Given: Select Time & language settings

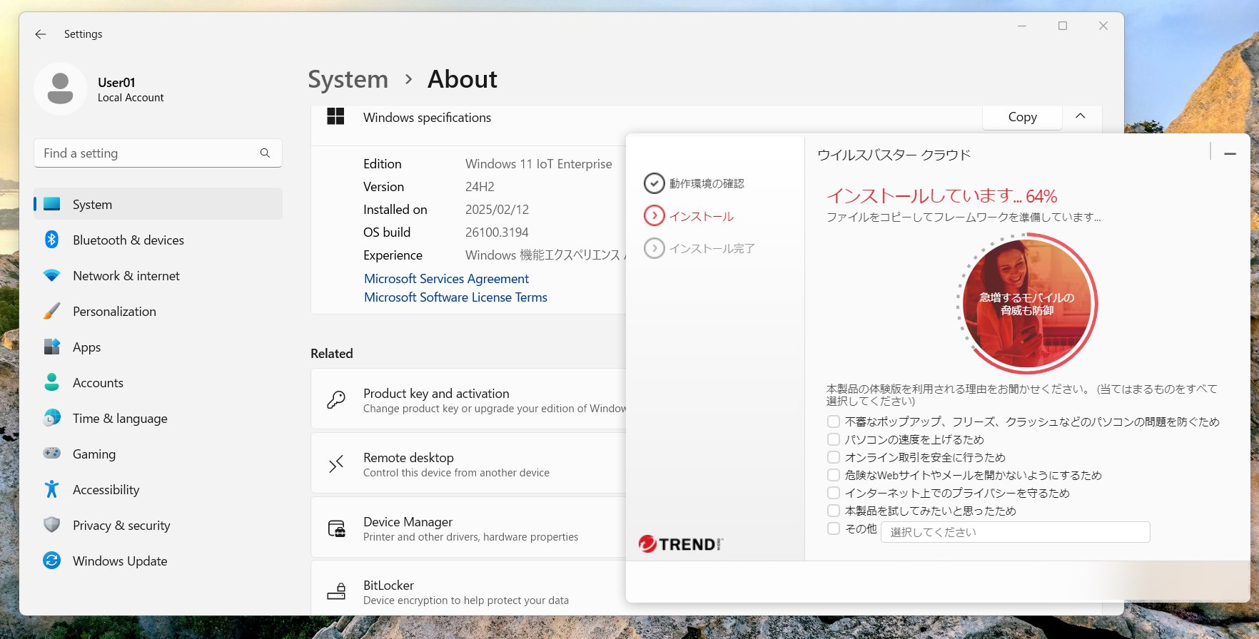Looking at the screenshot, I should click(x=158, y=419).
